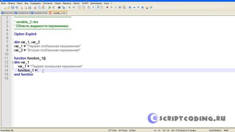This screenshot has height=132, width=235.
Task: Click the Zoom In icon
Action: (x=69, y=7)
